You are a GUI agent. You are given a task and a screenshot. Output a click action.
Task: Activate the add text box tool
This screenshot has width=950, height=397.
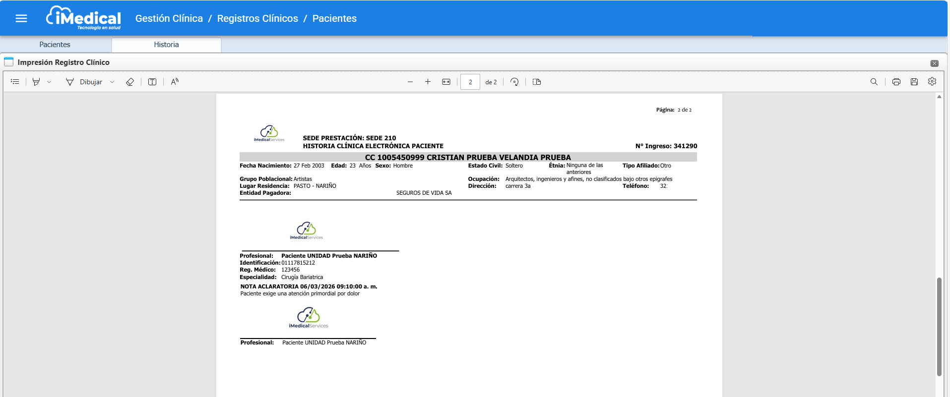point(152,82)
